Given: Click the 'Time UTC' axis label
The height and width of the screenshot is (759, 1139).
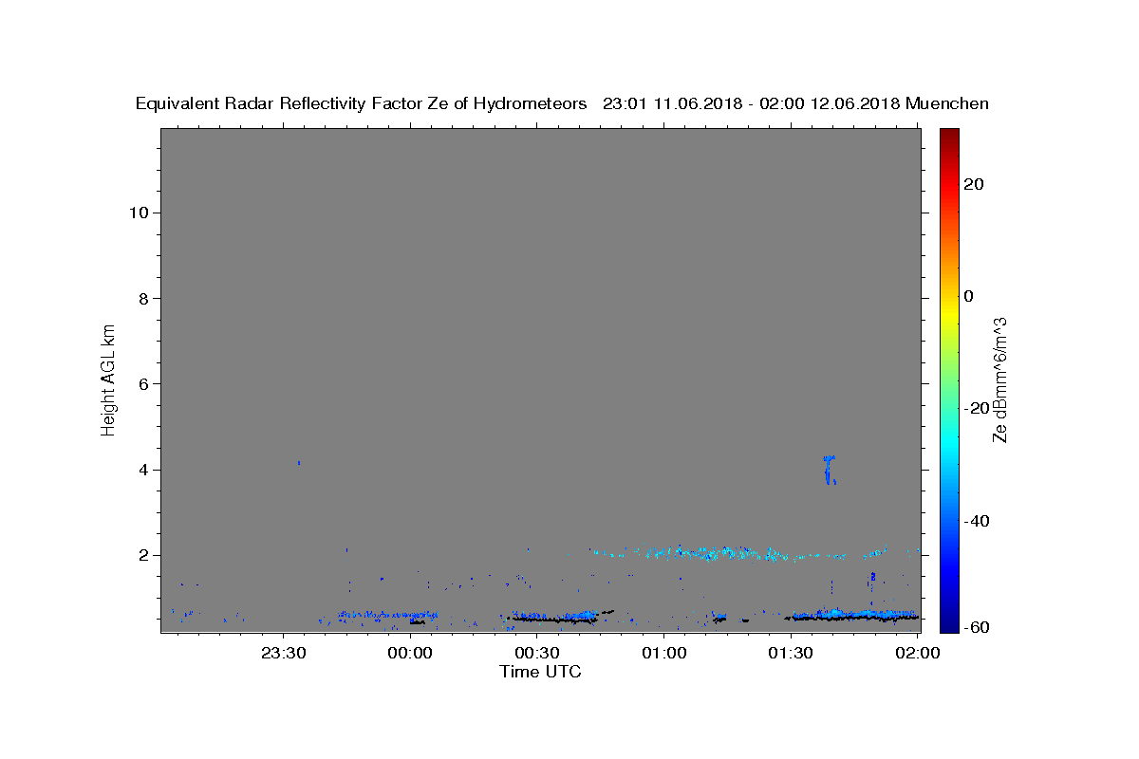Looking at the screenshot, I should (540, 672).
